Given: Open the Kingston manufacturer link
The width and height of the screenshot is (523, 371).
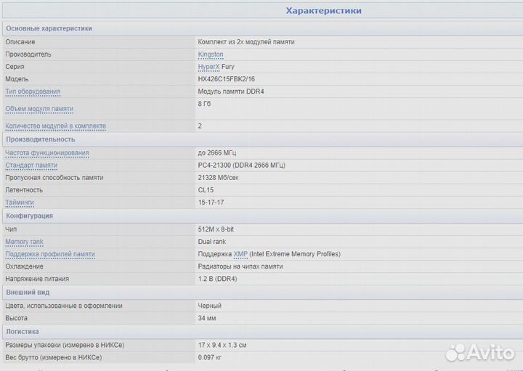Looking at the screenshot, I should [x=211, y=54].
